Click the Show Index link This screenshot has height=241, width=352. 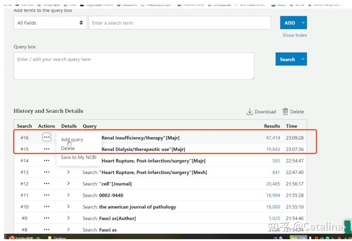pyautogui.click(x=295, y=35)
